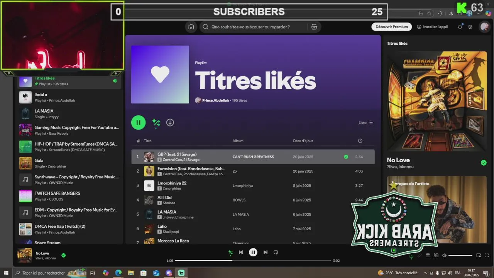Click the duration clock column header
This screenshot has height=278, width=494.
click(x=360, y=141)
